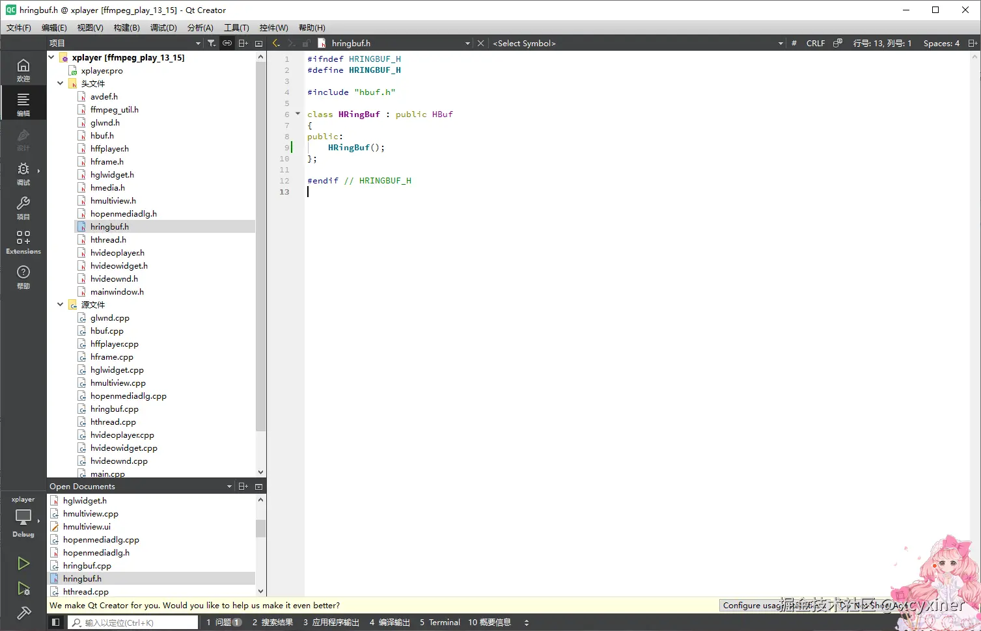Open the xplayer Debug kit selector
The image size is (981, 631).
pyautogui.click(x=23, y=517)
